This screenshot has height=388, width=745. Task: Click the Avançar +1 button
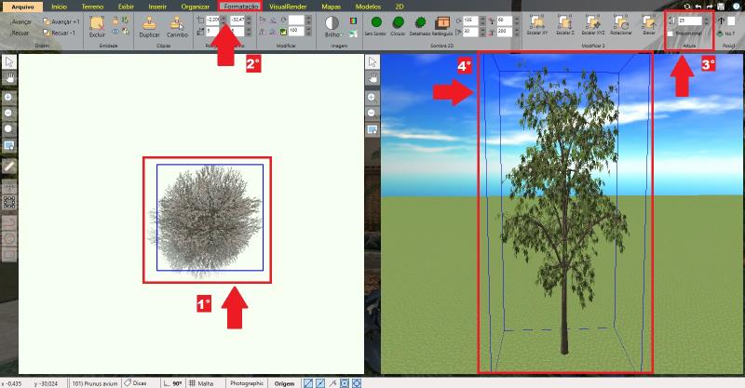click(x=61, y=20)
